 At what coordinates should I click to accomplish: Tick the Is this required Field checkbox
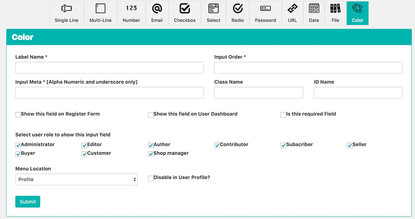[283, 115]
